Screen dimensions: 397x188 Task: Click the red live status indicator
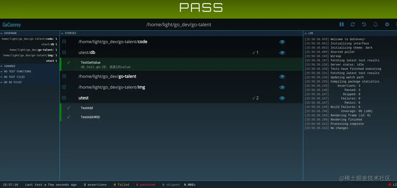(x=390, y=185)
